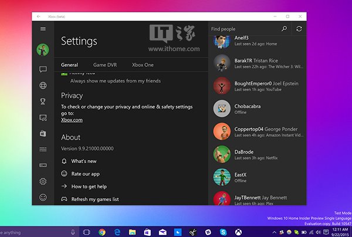This screenshot has height=237, width=352.
Task: Click the smiley icon beside Rate our app
Action: 64,174
